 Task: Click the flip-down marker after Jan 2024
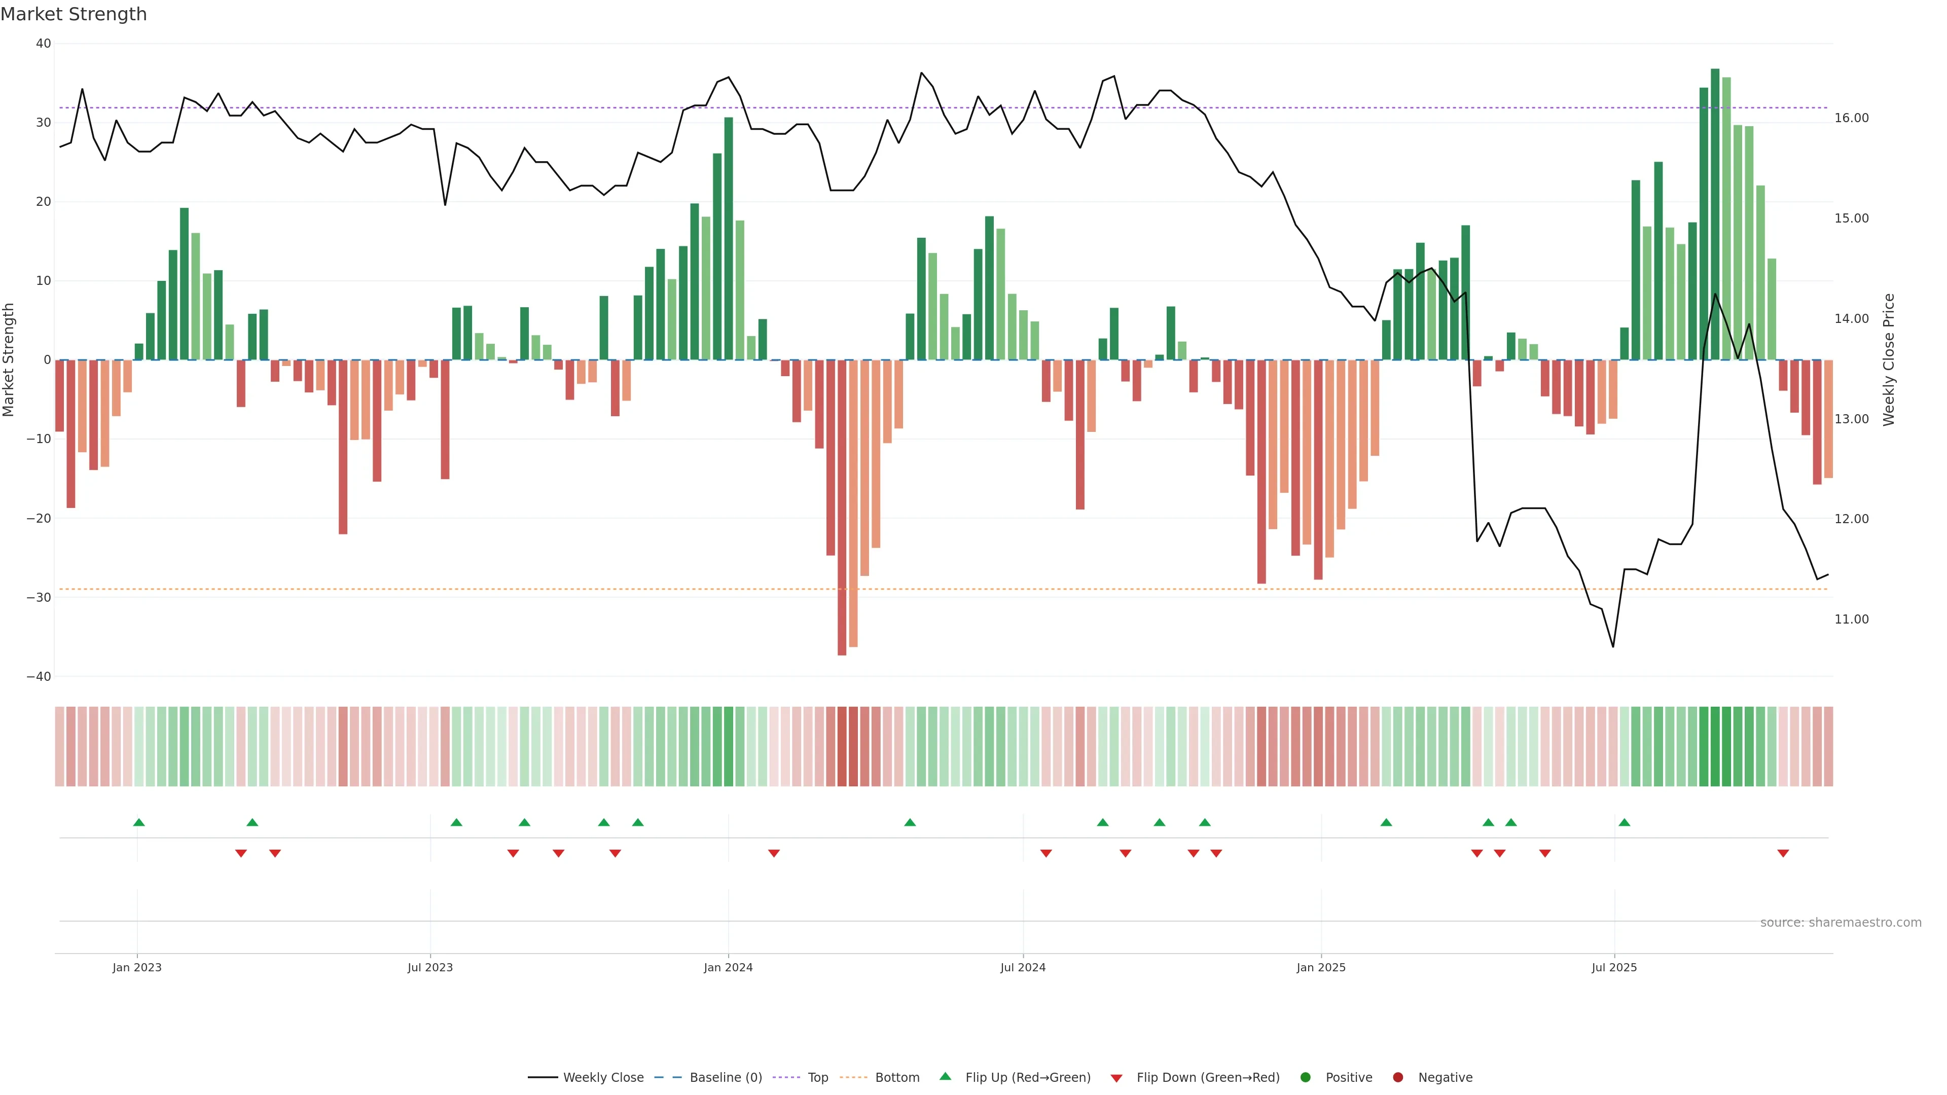(774, 853)
